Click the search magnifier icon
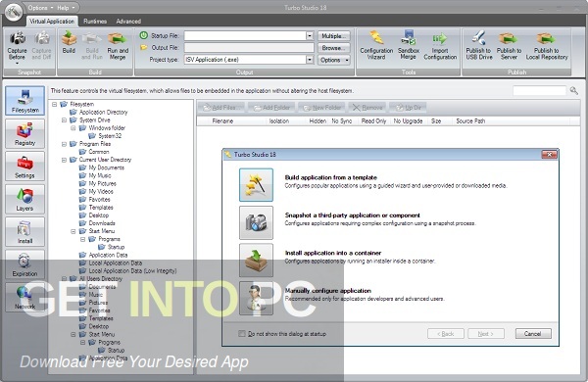 click(573, 90)
